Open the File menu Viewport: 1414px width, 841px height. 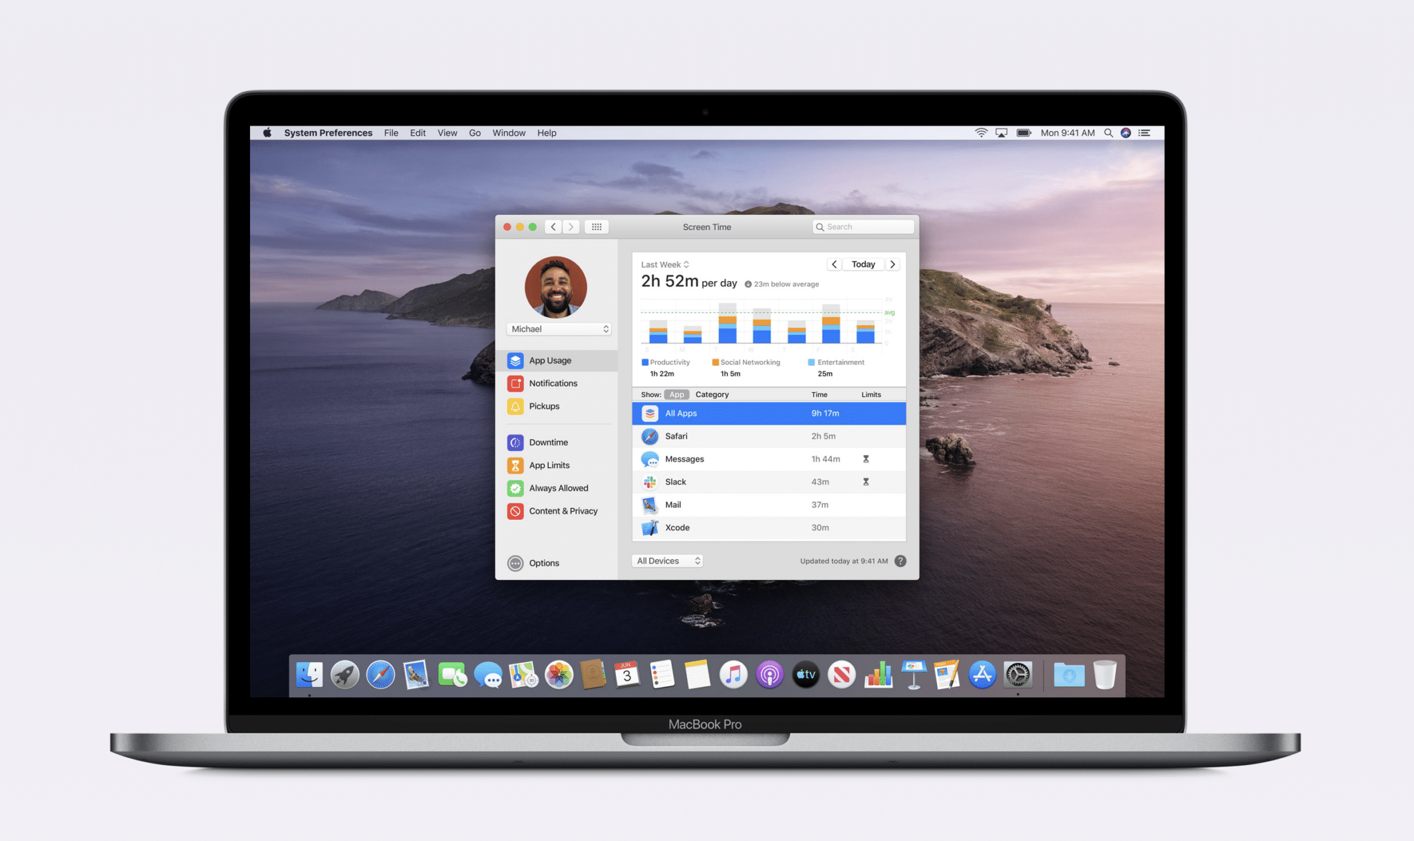pos(391,133)
